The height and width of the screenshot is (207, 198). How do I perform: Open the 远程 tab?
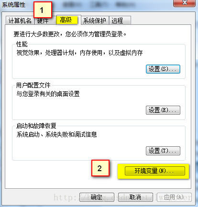click(x=120, y=21)
